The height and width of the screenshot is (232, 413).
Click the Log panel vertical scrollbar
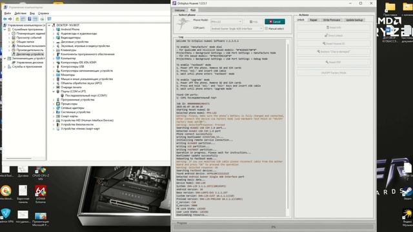pyautogui.click(x=288, y=128)
